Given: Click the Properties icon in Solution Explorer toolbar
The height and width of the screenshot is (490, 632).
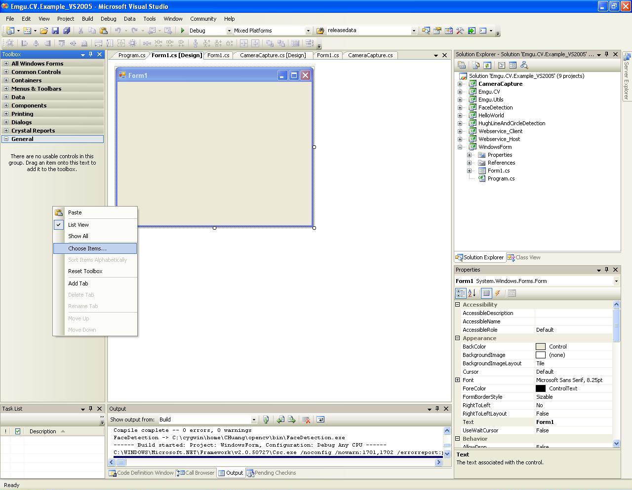Looking at the screenshot, I should pos(462,65).
